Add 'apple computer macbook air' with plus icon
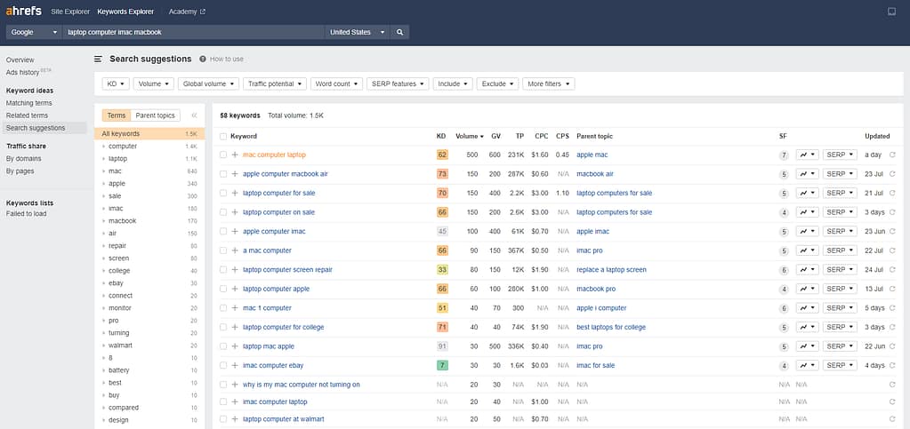Image resolution: width=910 pixels, height=429 pixels. (235, 174)
